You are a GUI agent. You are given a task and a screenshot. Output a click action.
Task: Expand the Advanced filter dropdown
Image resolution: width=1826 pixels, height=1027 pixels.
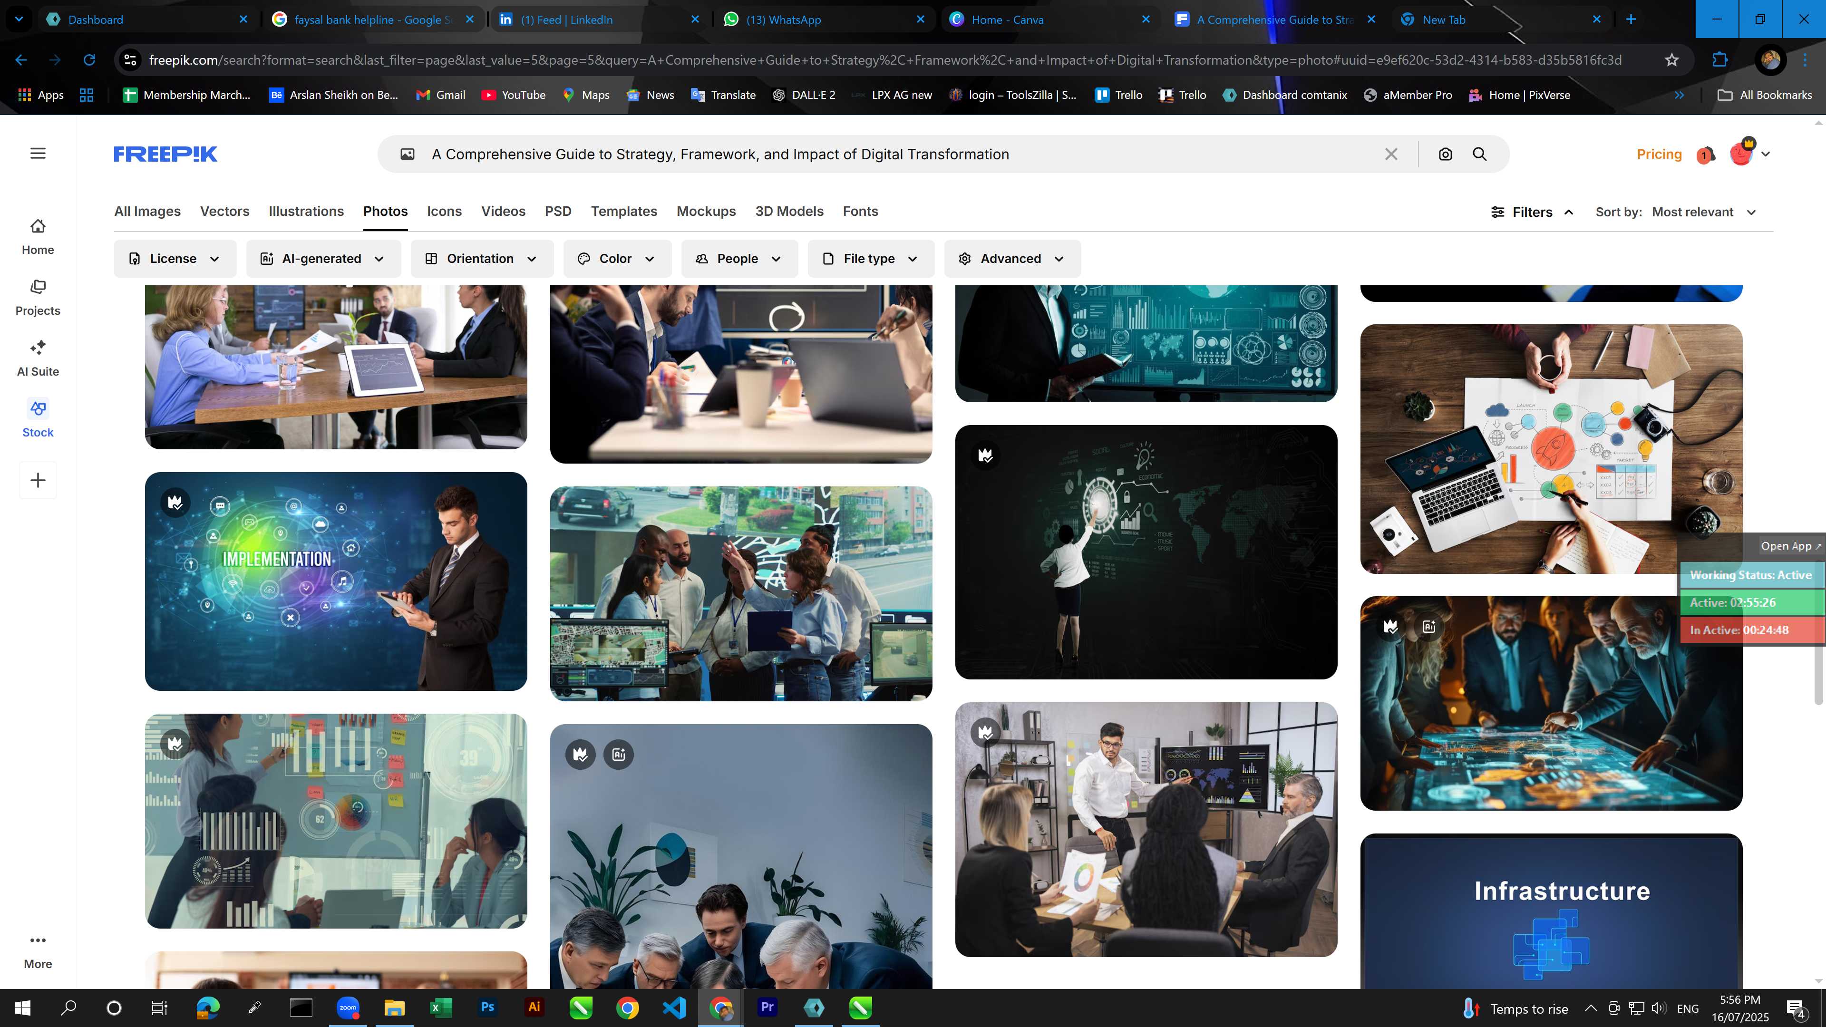click(1012, 259)
